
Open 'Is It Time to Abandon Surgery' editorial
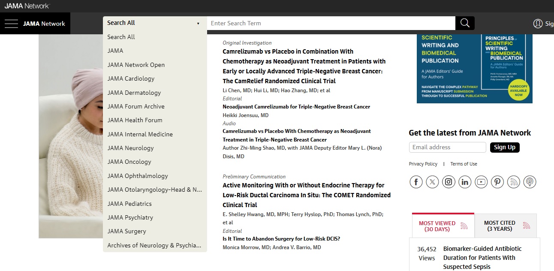tap(281, 239)
